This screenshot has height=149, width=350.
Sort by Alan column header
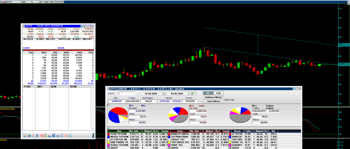coord(120,131)
